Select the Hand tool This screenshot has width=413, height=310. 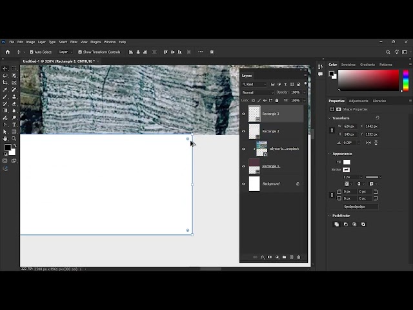(x=5, y=138)
